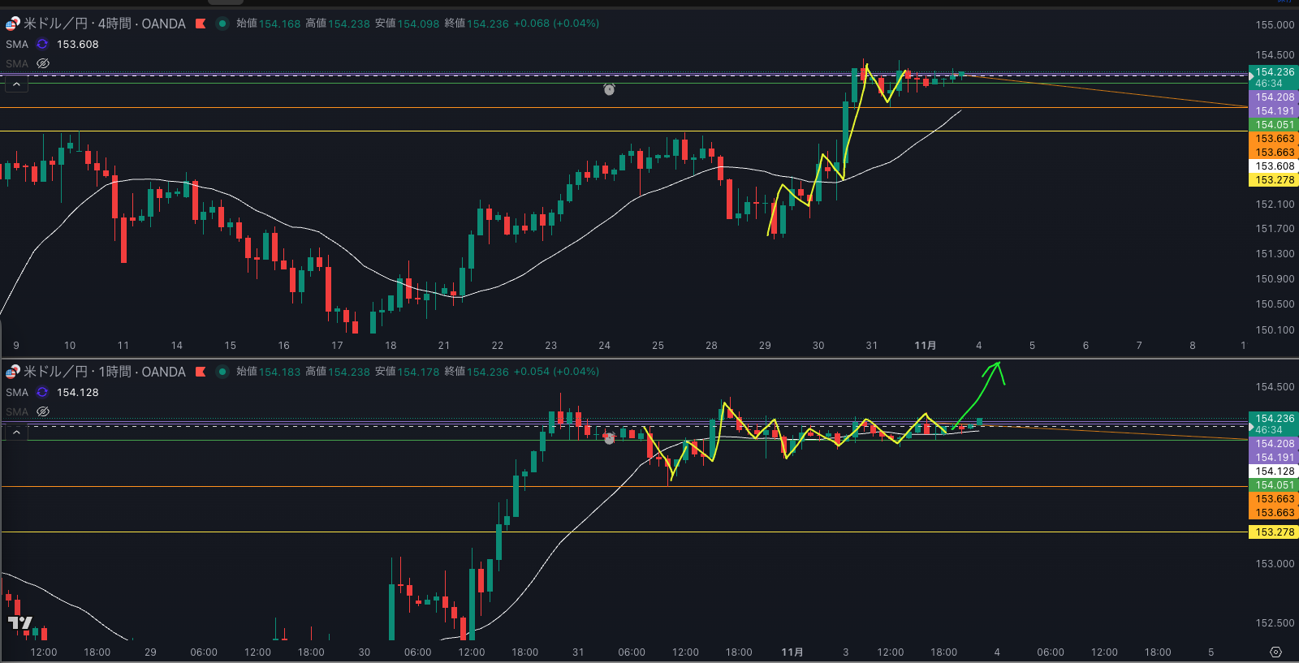This screenshot has width=1299, height=663.
Task: Click the 米ドル/円 1時間 OANDA chart title
Action: pyautogui.click(x=104, y=372)
